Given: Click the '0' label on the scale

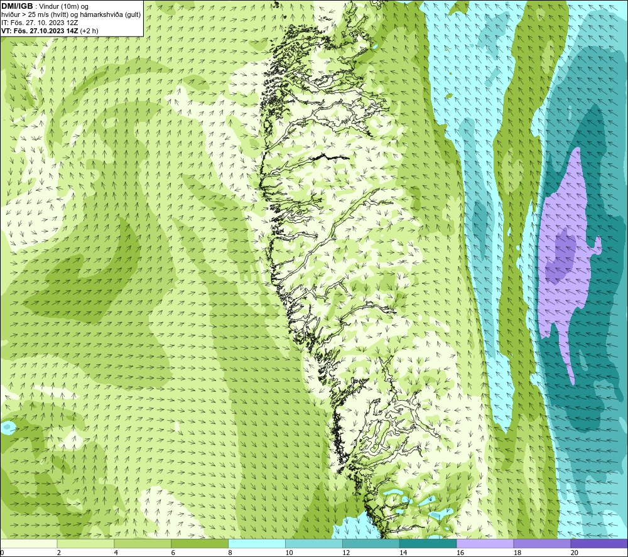Looking at the screenshot, I should (x=2, y=553).
